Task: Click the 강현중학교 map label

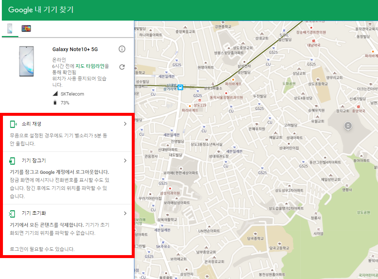Action: pyautogui.click(x=223, y=26)
